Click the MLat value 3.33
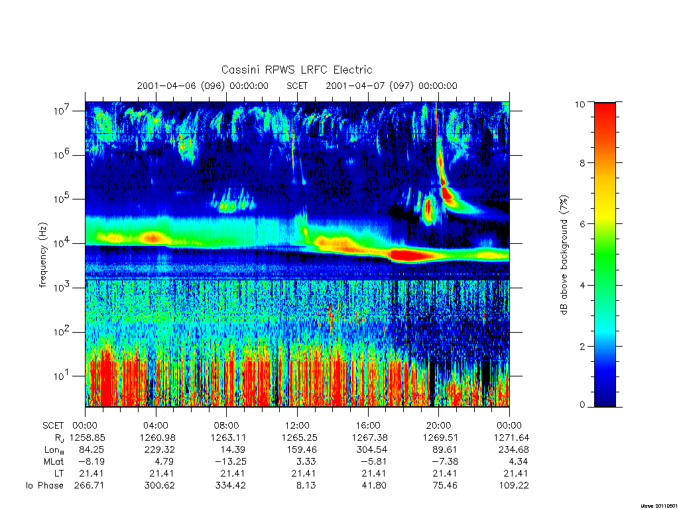 (306, 462)
